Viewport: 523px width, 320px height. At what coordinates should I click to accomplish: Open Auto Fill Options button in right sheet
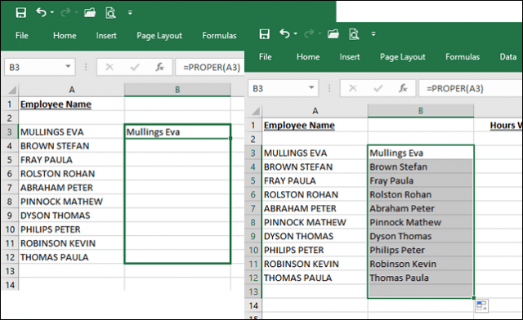[x=481, y=305]
